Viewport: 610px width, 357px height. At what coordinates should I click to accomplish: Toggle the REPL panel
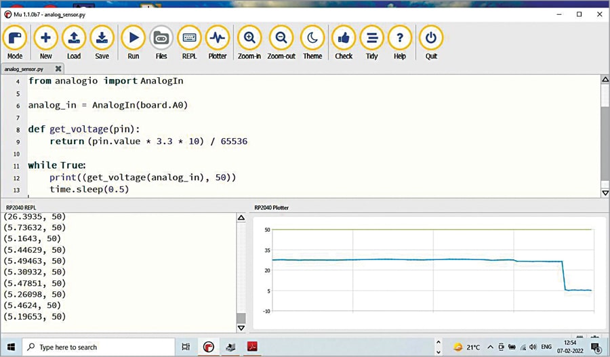tap(189, 39)
